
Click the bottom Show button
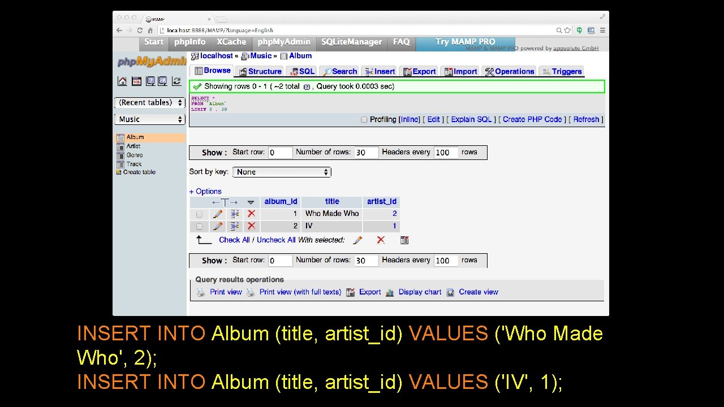point(214,261)
